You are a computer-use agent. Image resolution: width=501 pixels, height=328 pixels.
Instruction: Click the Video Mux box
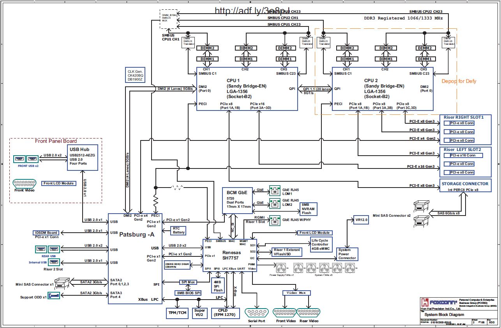(296, 293)
